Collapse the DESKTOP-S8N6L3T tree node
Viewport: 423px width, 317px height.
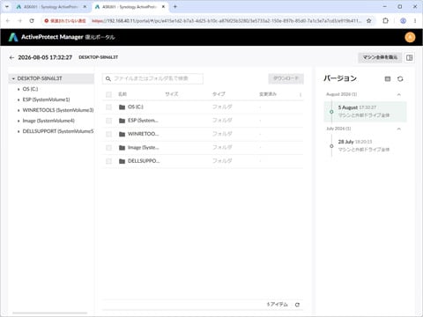(x=13, y=78)
